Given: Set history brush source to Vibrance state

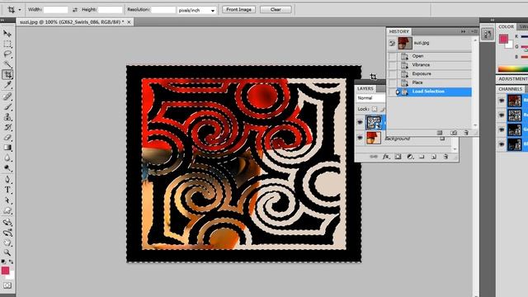Looking at the screenshot, I should [393, 65].
